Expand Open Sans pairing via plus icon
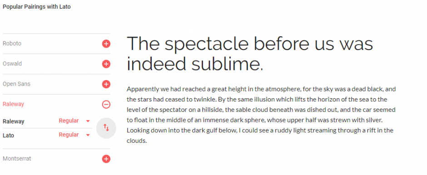The width and height of the screenshot is (427, 175). [106, 84]
